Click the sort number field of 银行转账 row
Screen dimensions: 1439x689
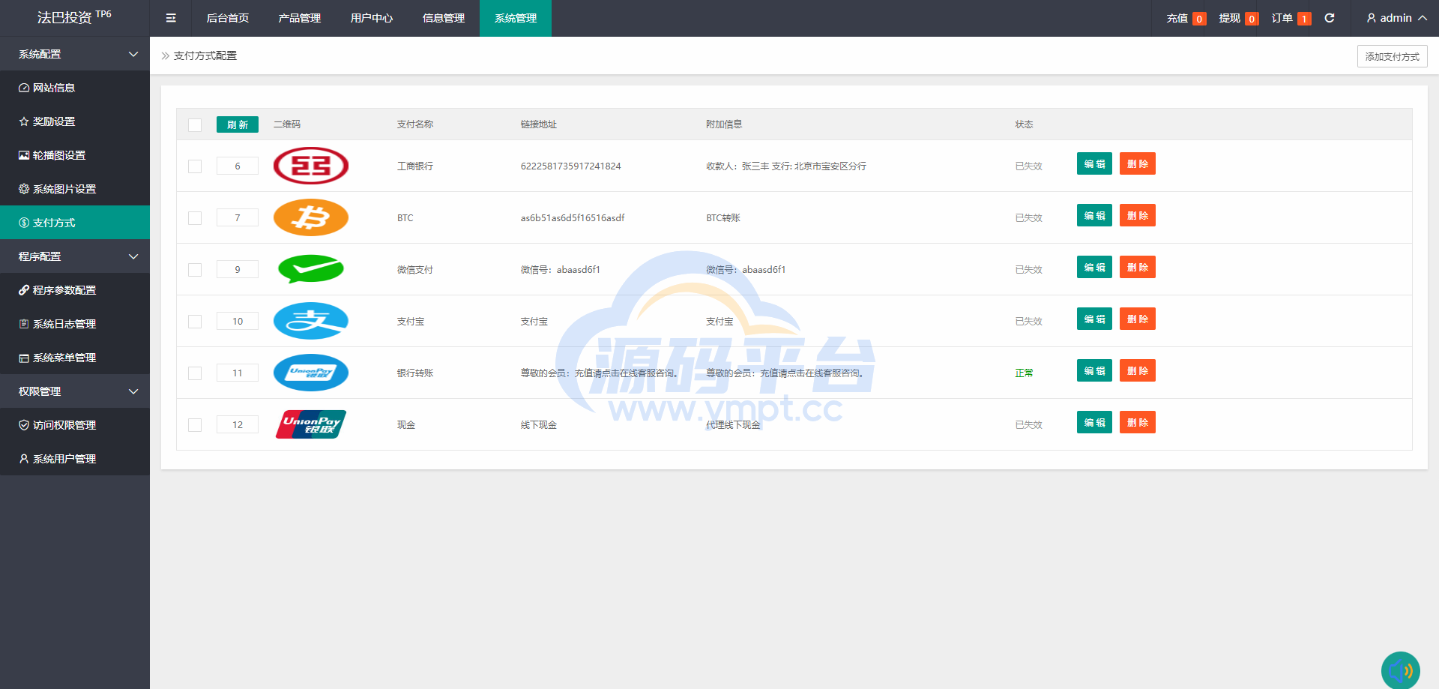[x=238, y=373]
